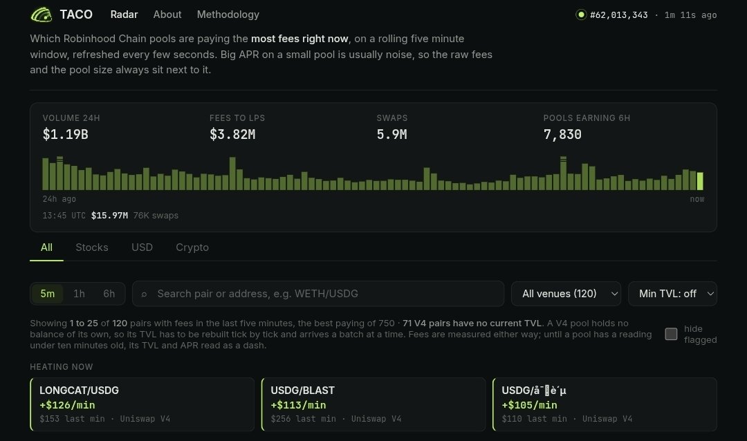Open the About page

click(x=167, y=15)
